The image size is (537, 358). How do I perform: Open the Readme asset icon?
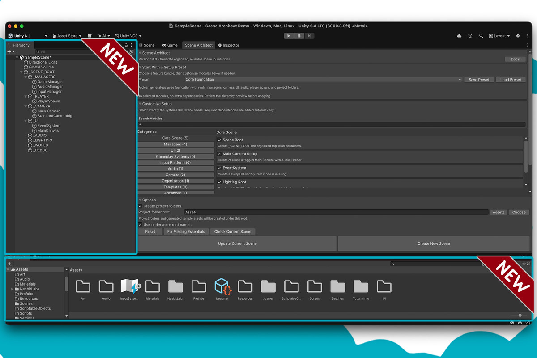coord(222,286)
